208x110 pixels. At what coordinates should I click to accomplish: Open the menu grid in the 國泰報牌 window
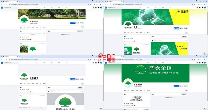coord(197,63)
